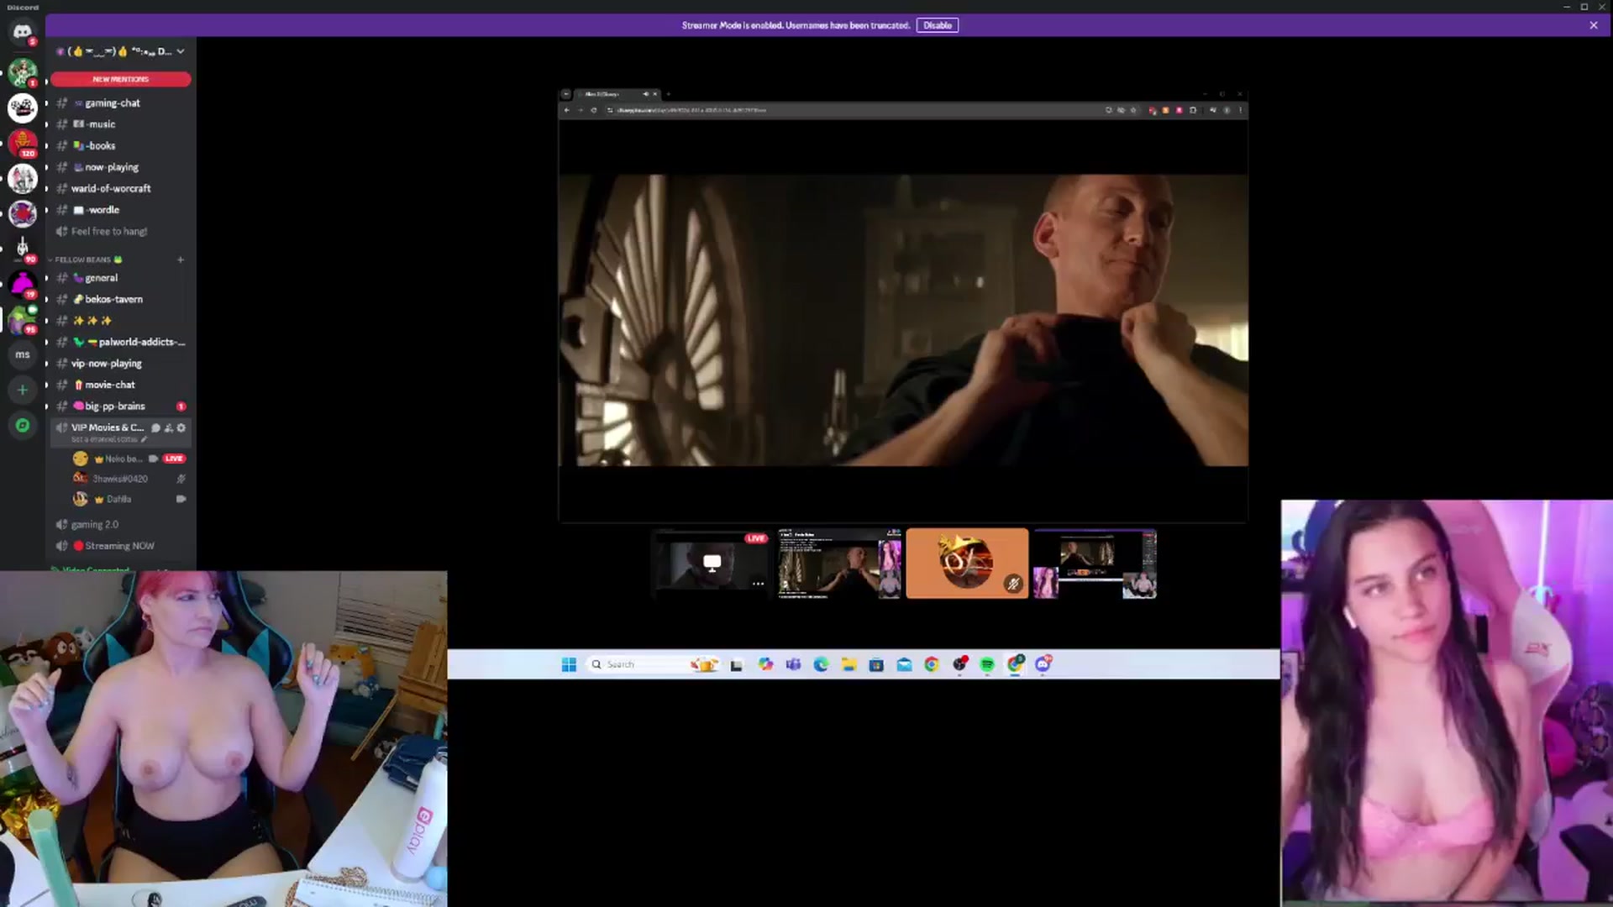
Task: Open the -wordle channel
Action: tap(121, 210)
